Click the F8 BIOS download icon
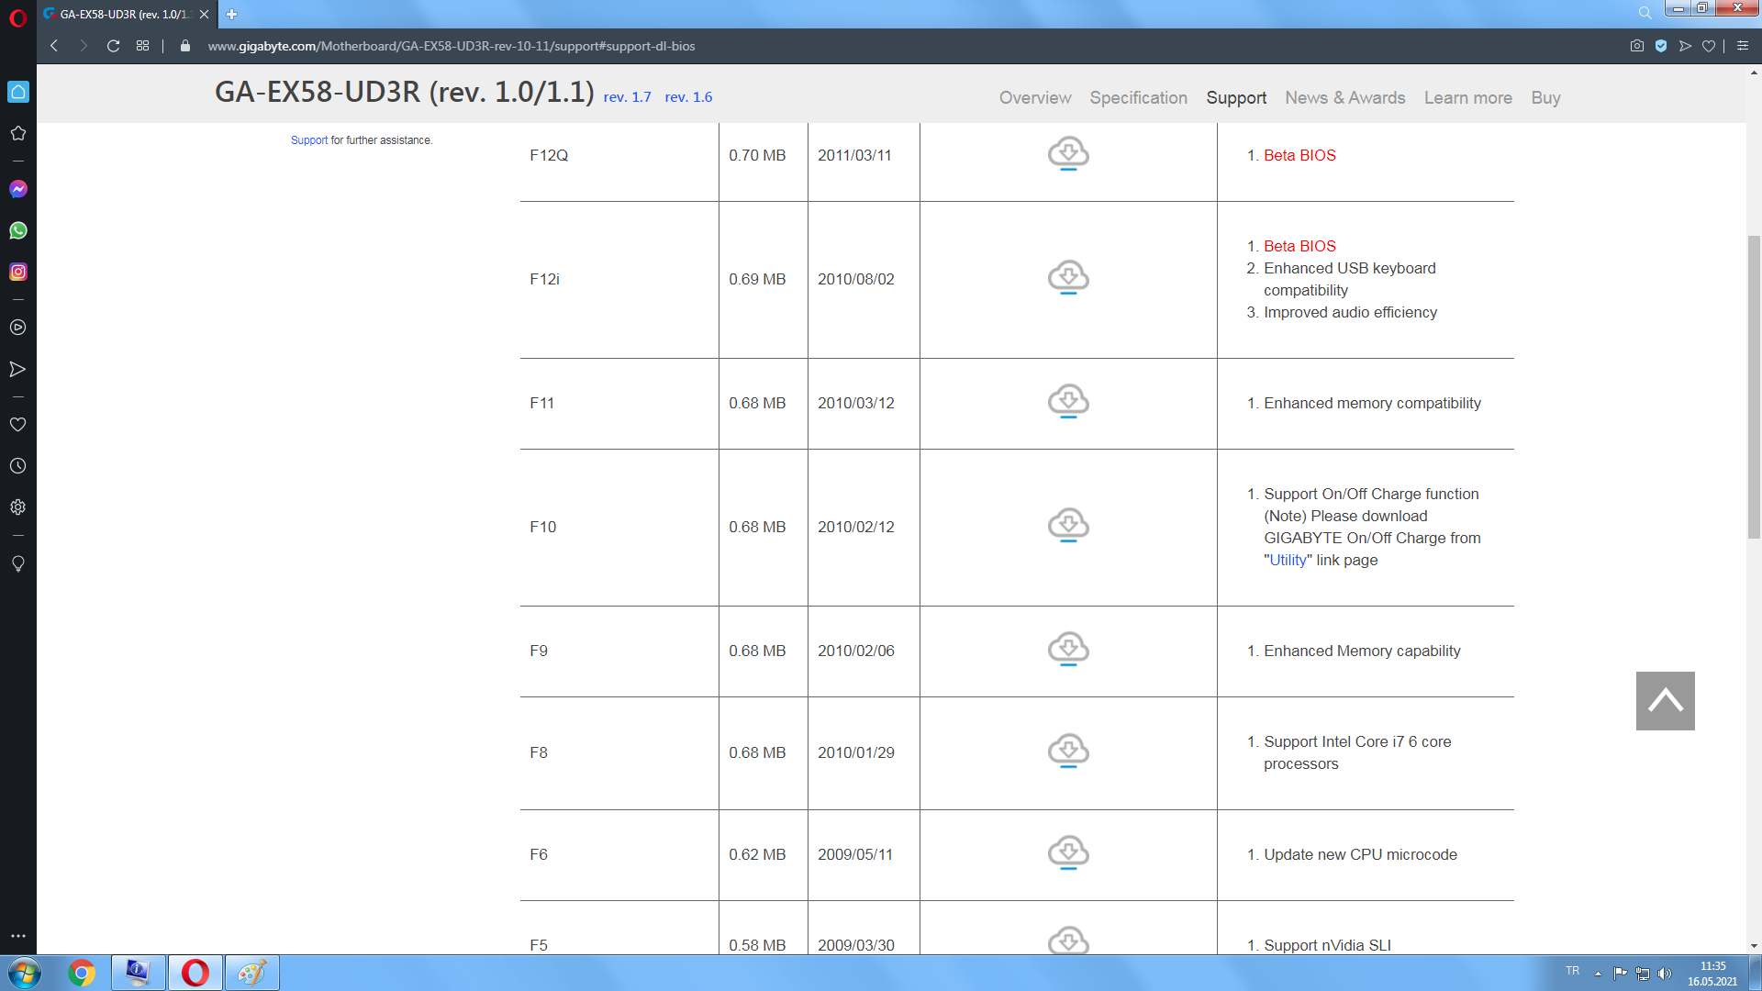Image resolution: width=1762 pixels, height=991 pixels. (x=1068, y=752)
